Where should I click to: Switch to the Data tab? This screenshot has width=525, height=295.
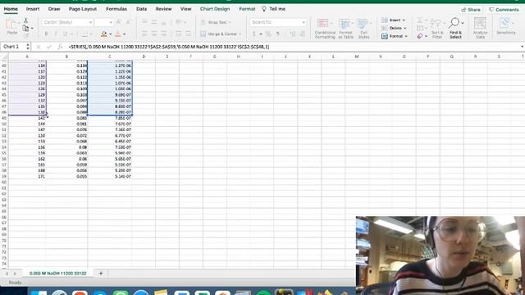point(141,9)
